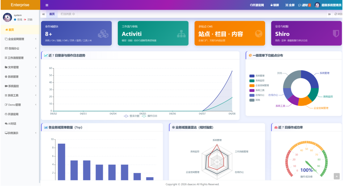Click the globe icon on 多站点 CMS card
The image size is (347, 187).
pos(258,34)
